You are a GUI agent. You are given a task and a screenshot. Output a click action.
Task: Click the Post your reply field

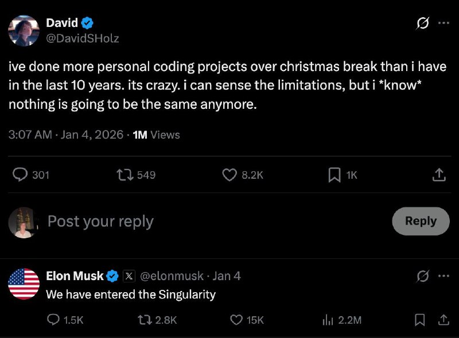pyautogui.click(x=217, y=221)
